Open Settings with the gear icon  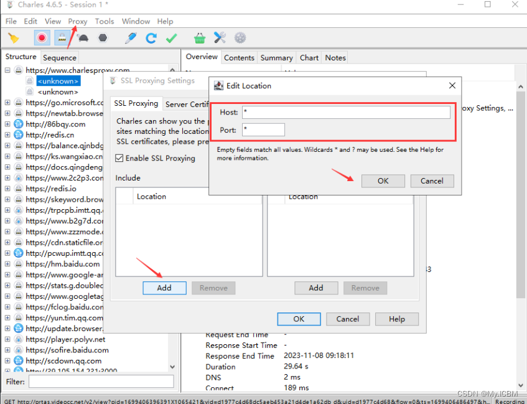point(240,38)
